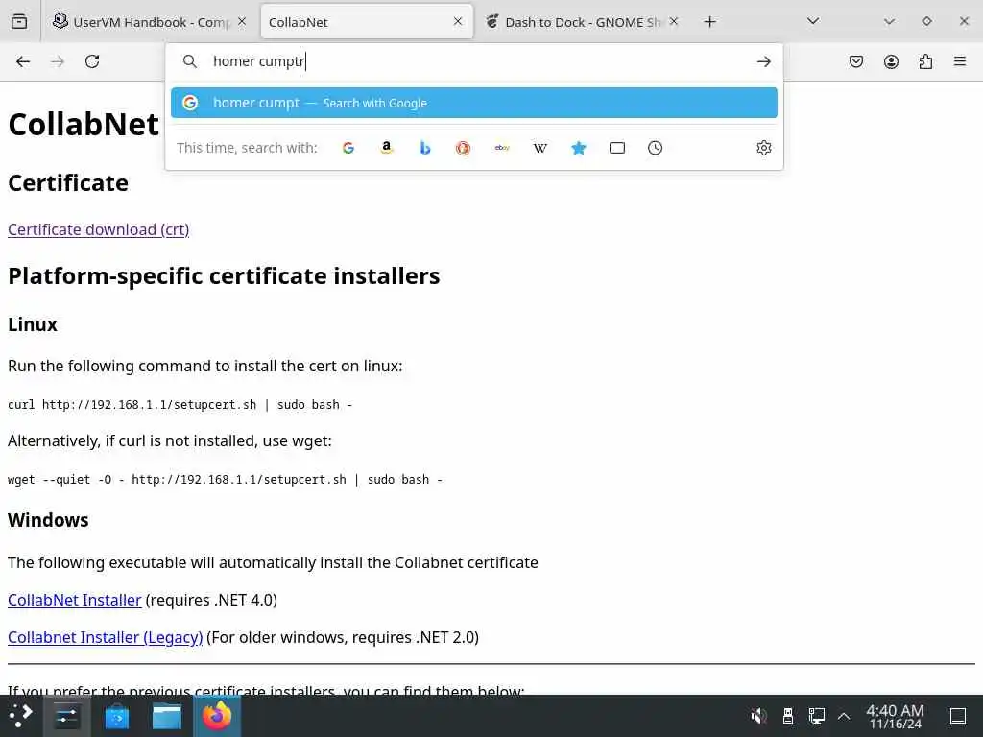
Task: Switch to the UserVM Handbook tab
Action: tap(149, 22)
